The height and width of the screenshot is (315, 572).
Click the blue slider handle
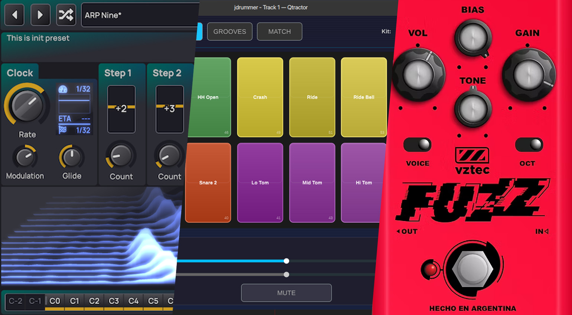pos(286,261)
